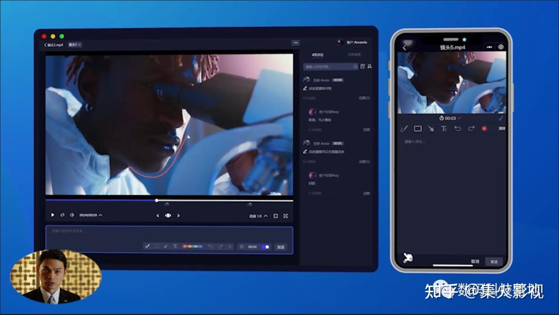Screen dimensions: 559x315
Task: Select the arrow tool on the phone toolbar
Action: (432, 129)
